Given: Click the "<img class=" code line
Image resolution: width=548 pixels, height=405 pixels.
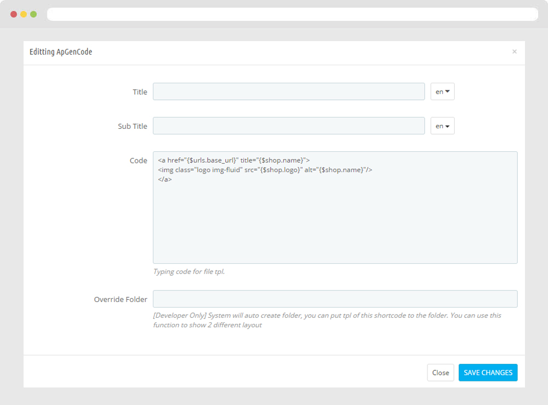Looking at the screenshot, I should point(265,170).
